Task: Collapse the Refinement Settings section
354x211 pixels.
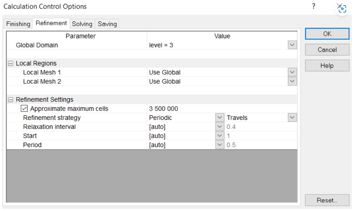Action: [x=10, y=100]
